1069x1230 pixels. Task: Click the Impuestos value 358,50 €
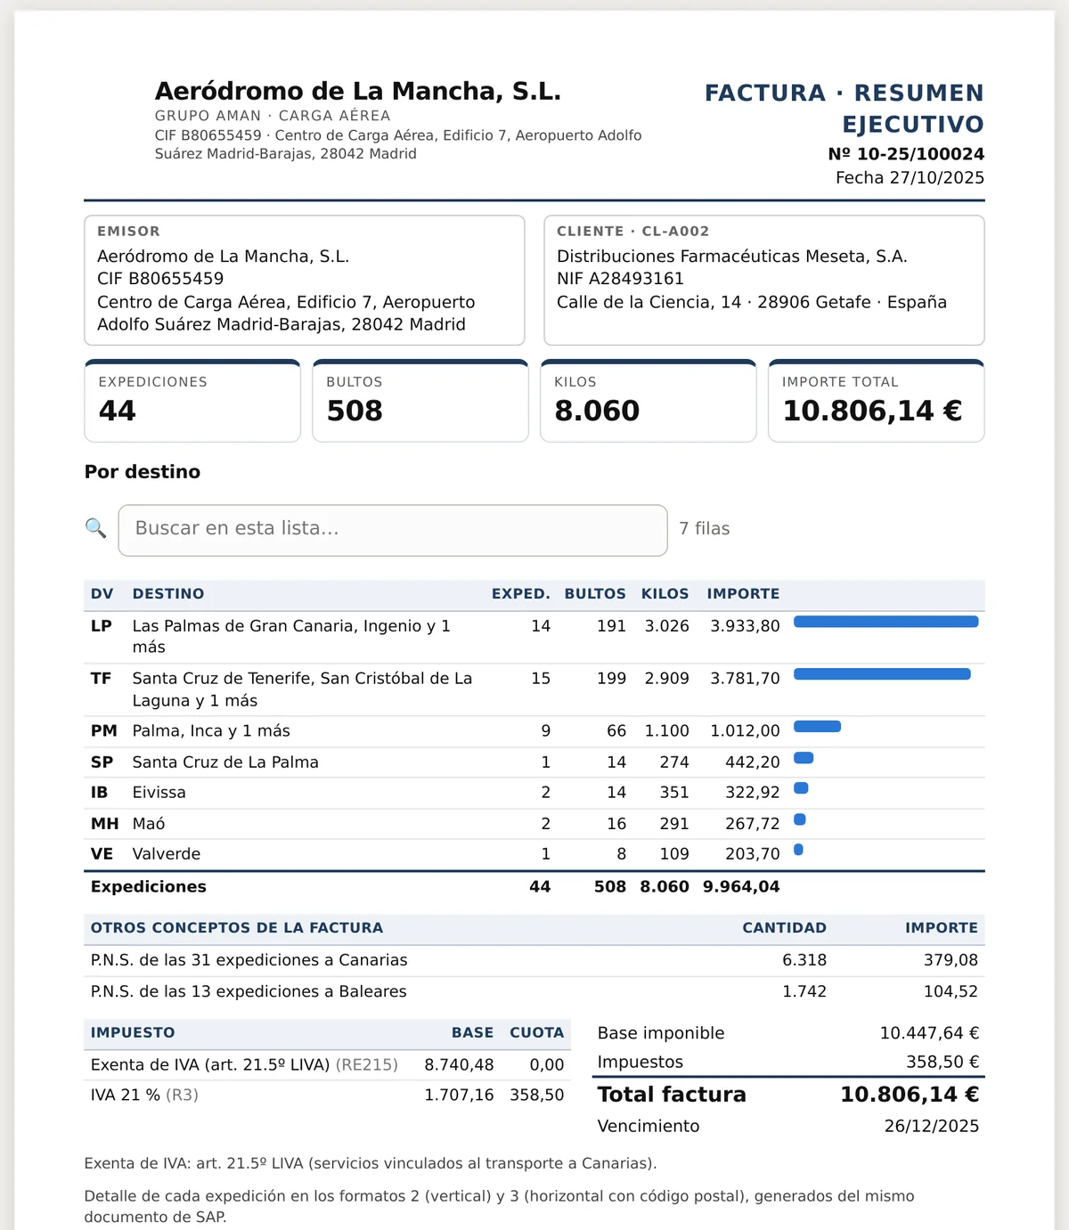click(943, 1062)
